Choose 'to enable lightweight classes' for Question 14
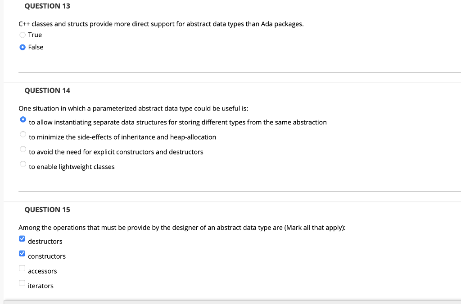This screenshot has width=461, height=304. coord(23,164)
